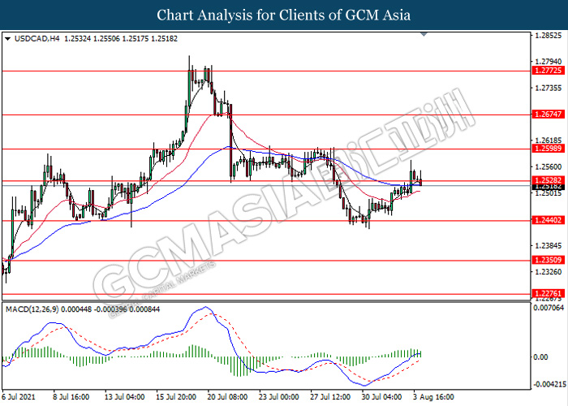
Task: Click the 20 Jul 08:00 time label
Action: pos(227,397)
